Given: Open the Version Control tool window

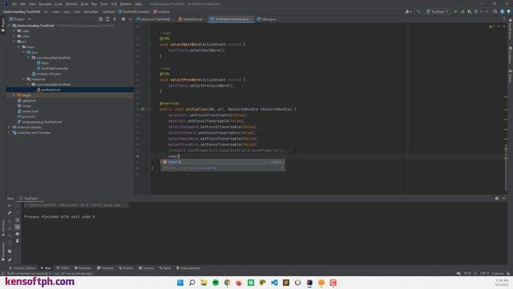Looking at the screenshot, I should click(x=22, y=268).
